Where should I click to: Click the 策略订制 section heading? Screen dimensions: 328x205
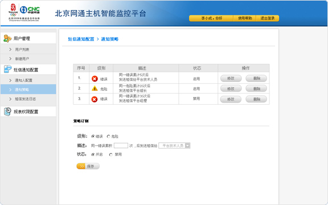pos(81,121)
